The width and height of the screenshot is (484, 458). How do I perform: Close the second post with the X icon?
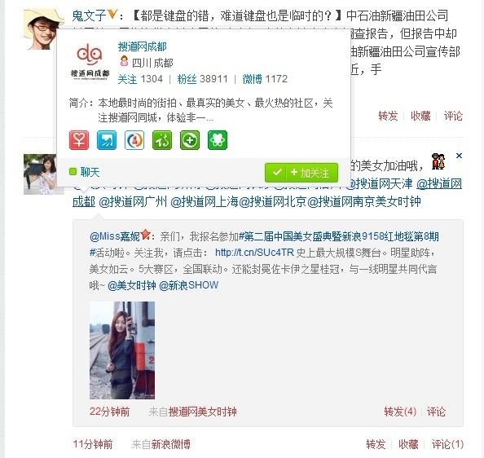click(x=459, y=156)
